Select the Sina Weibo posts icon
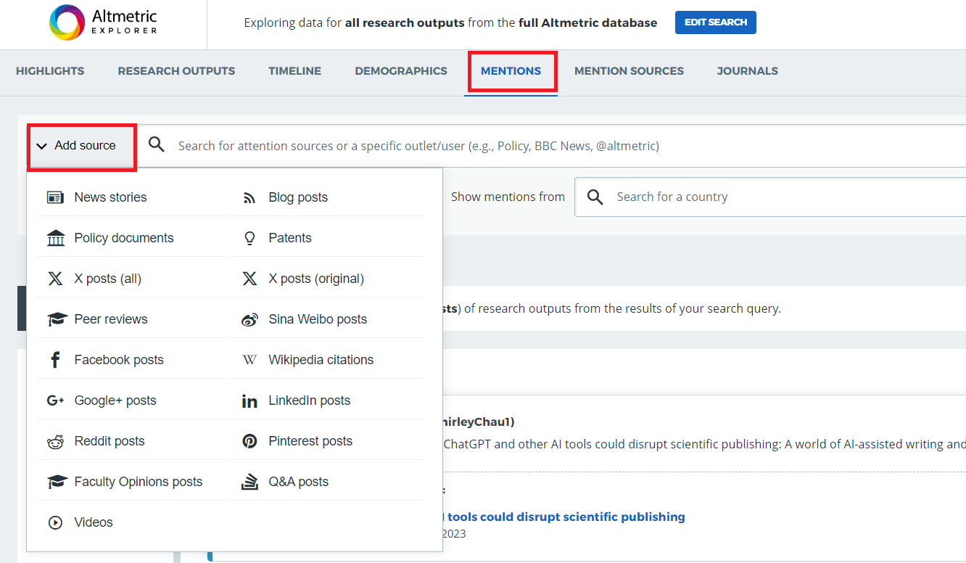Screen dimensions: 966x563 point(249,319)
